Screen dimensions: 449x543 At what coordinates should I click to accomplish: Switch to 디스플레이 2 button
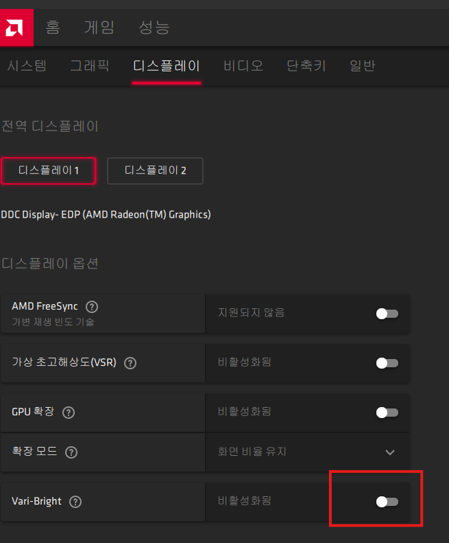tap(155, 171)
